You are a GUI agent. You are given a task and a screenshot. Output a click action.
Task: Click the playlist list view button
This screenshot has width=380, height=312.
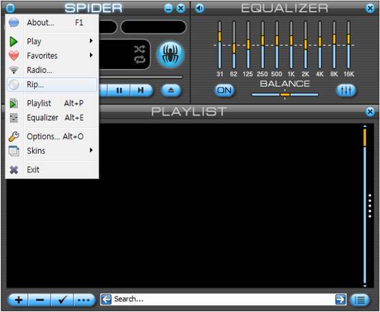pos(360,300)
